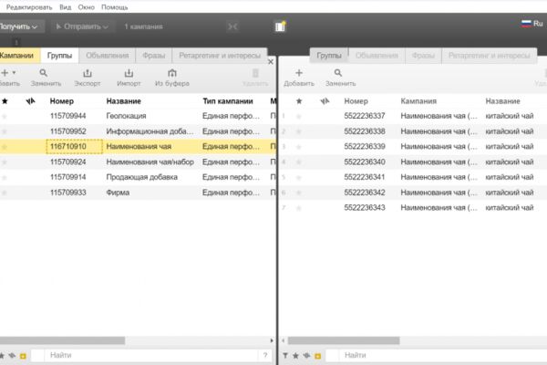Open the Ru language selector

point(532,24)
